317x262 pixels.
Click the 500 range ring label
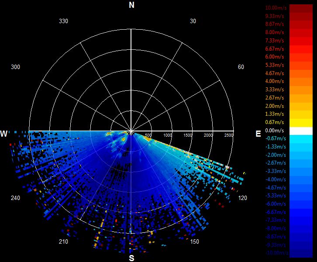point(148,135)
